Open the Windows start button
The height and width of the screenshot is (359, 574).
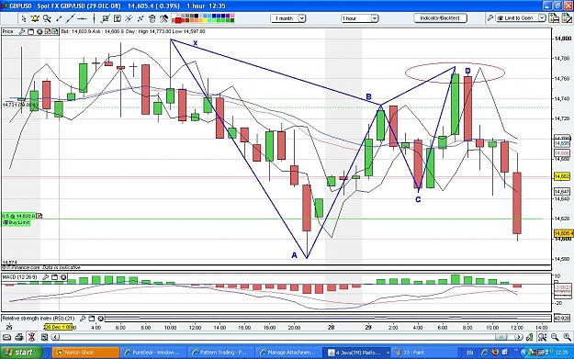(x=21, y=353)
